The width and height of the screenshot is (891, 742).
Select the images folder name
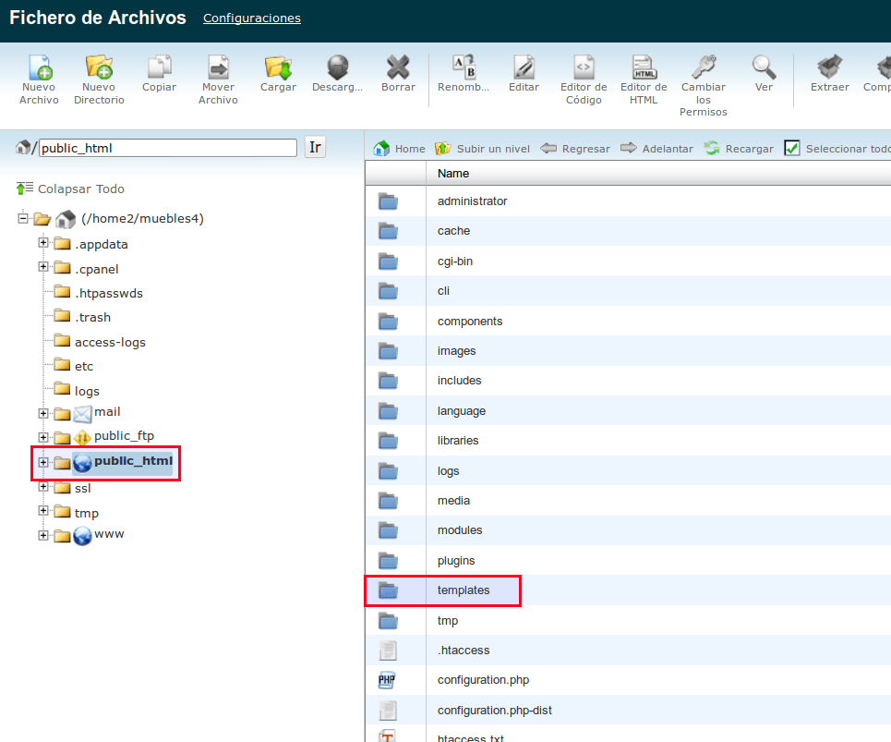point(456,351)
